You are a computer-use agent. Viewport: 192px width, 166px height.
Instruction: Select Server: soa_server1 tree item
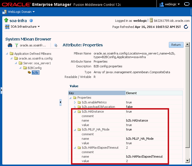[x=37, y=63]
